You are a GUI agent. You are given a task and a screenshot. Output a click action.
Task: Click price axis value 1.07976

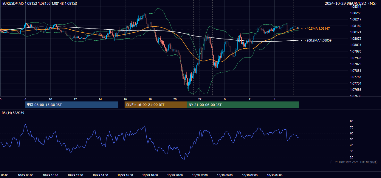(356, 51)
